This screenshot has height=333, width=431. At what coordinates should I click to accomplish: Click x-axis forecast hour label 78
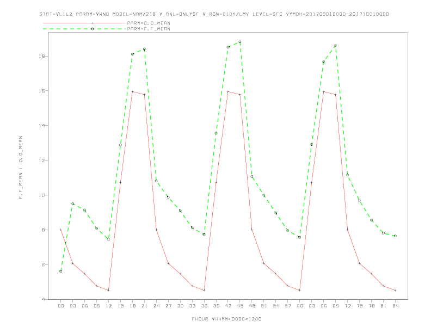pyautogui.click(x=372, y=306)
